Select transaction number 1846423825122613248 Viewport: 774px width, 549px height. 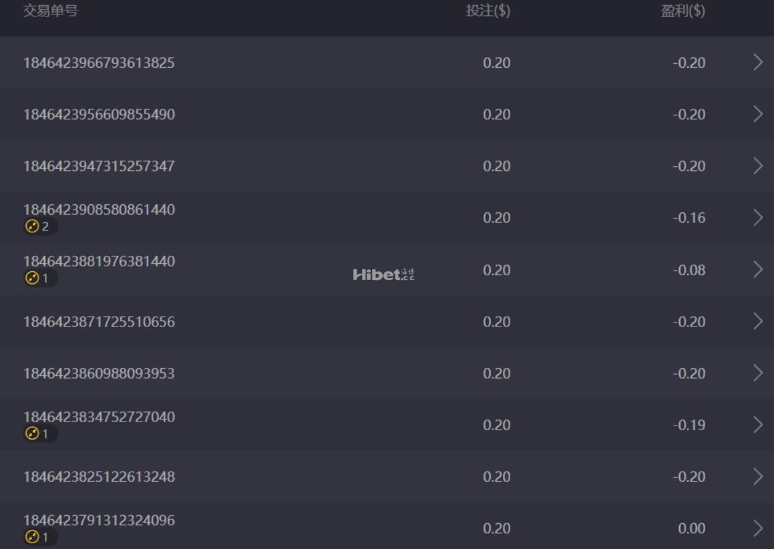coord(99,476)
